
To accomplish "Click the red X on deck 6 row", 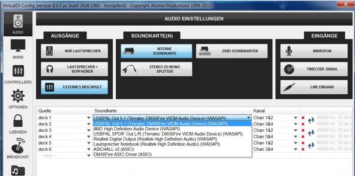I will pyautogui.click(x=303, y=149).
